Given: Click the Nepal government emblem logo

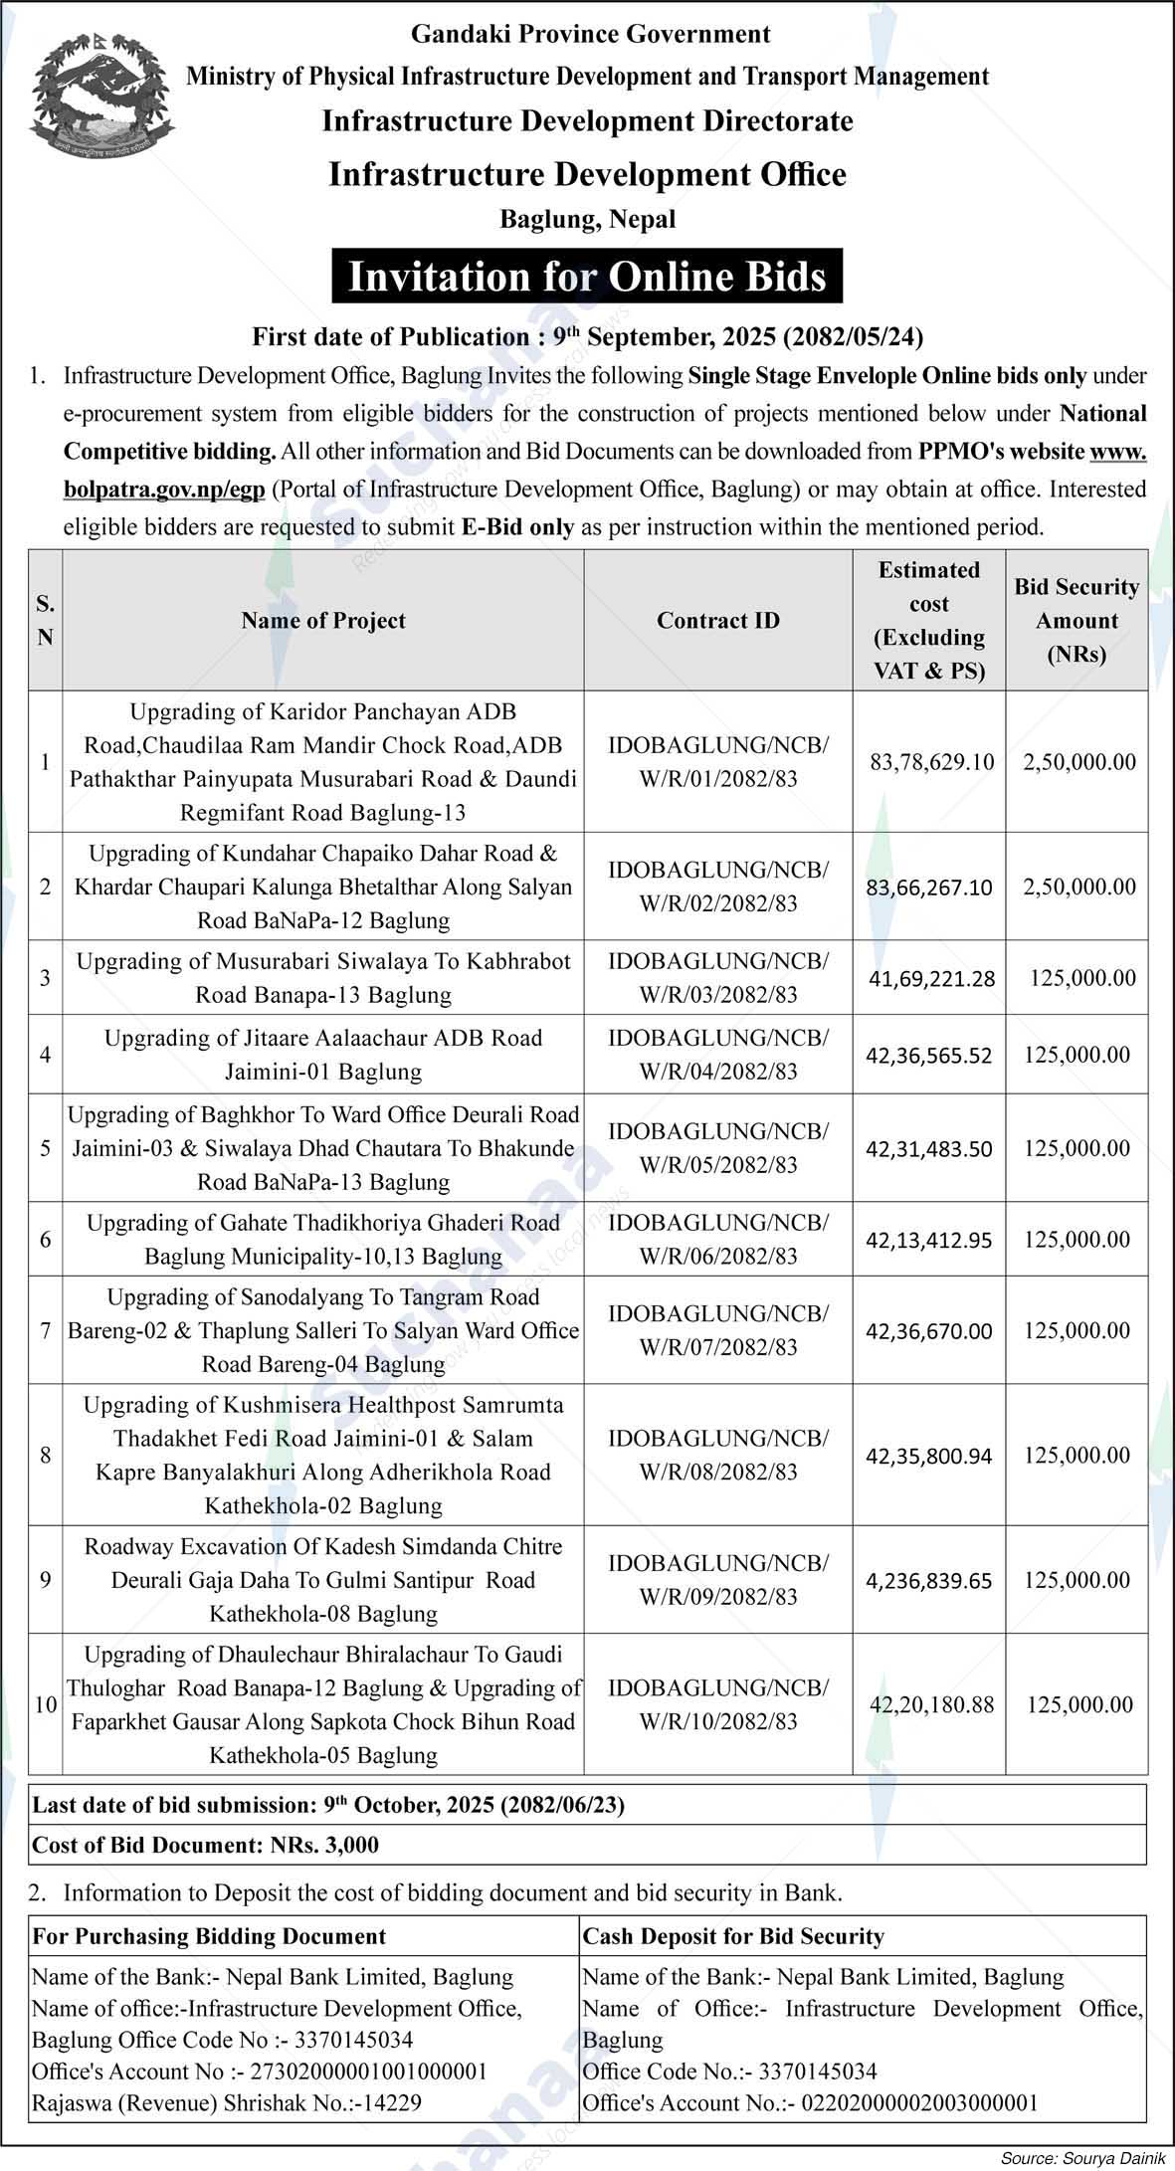Looking at the screenshot, I should coord(101,97).
